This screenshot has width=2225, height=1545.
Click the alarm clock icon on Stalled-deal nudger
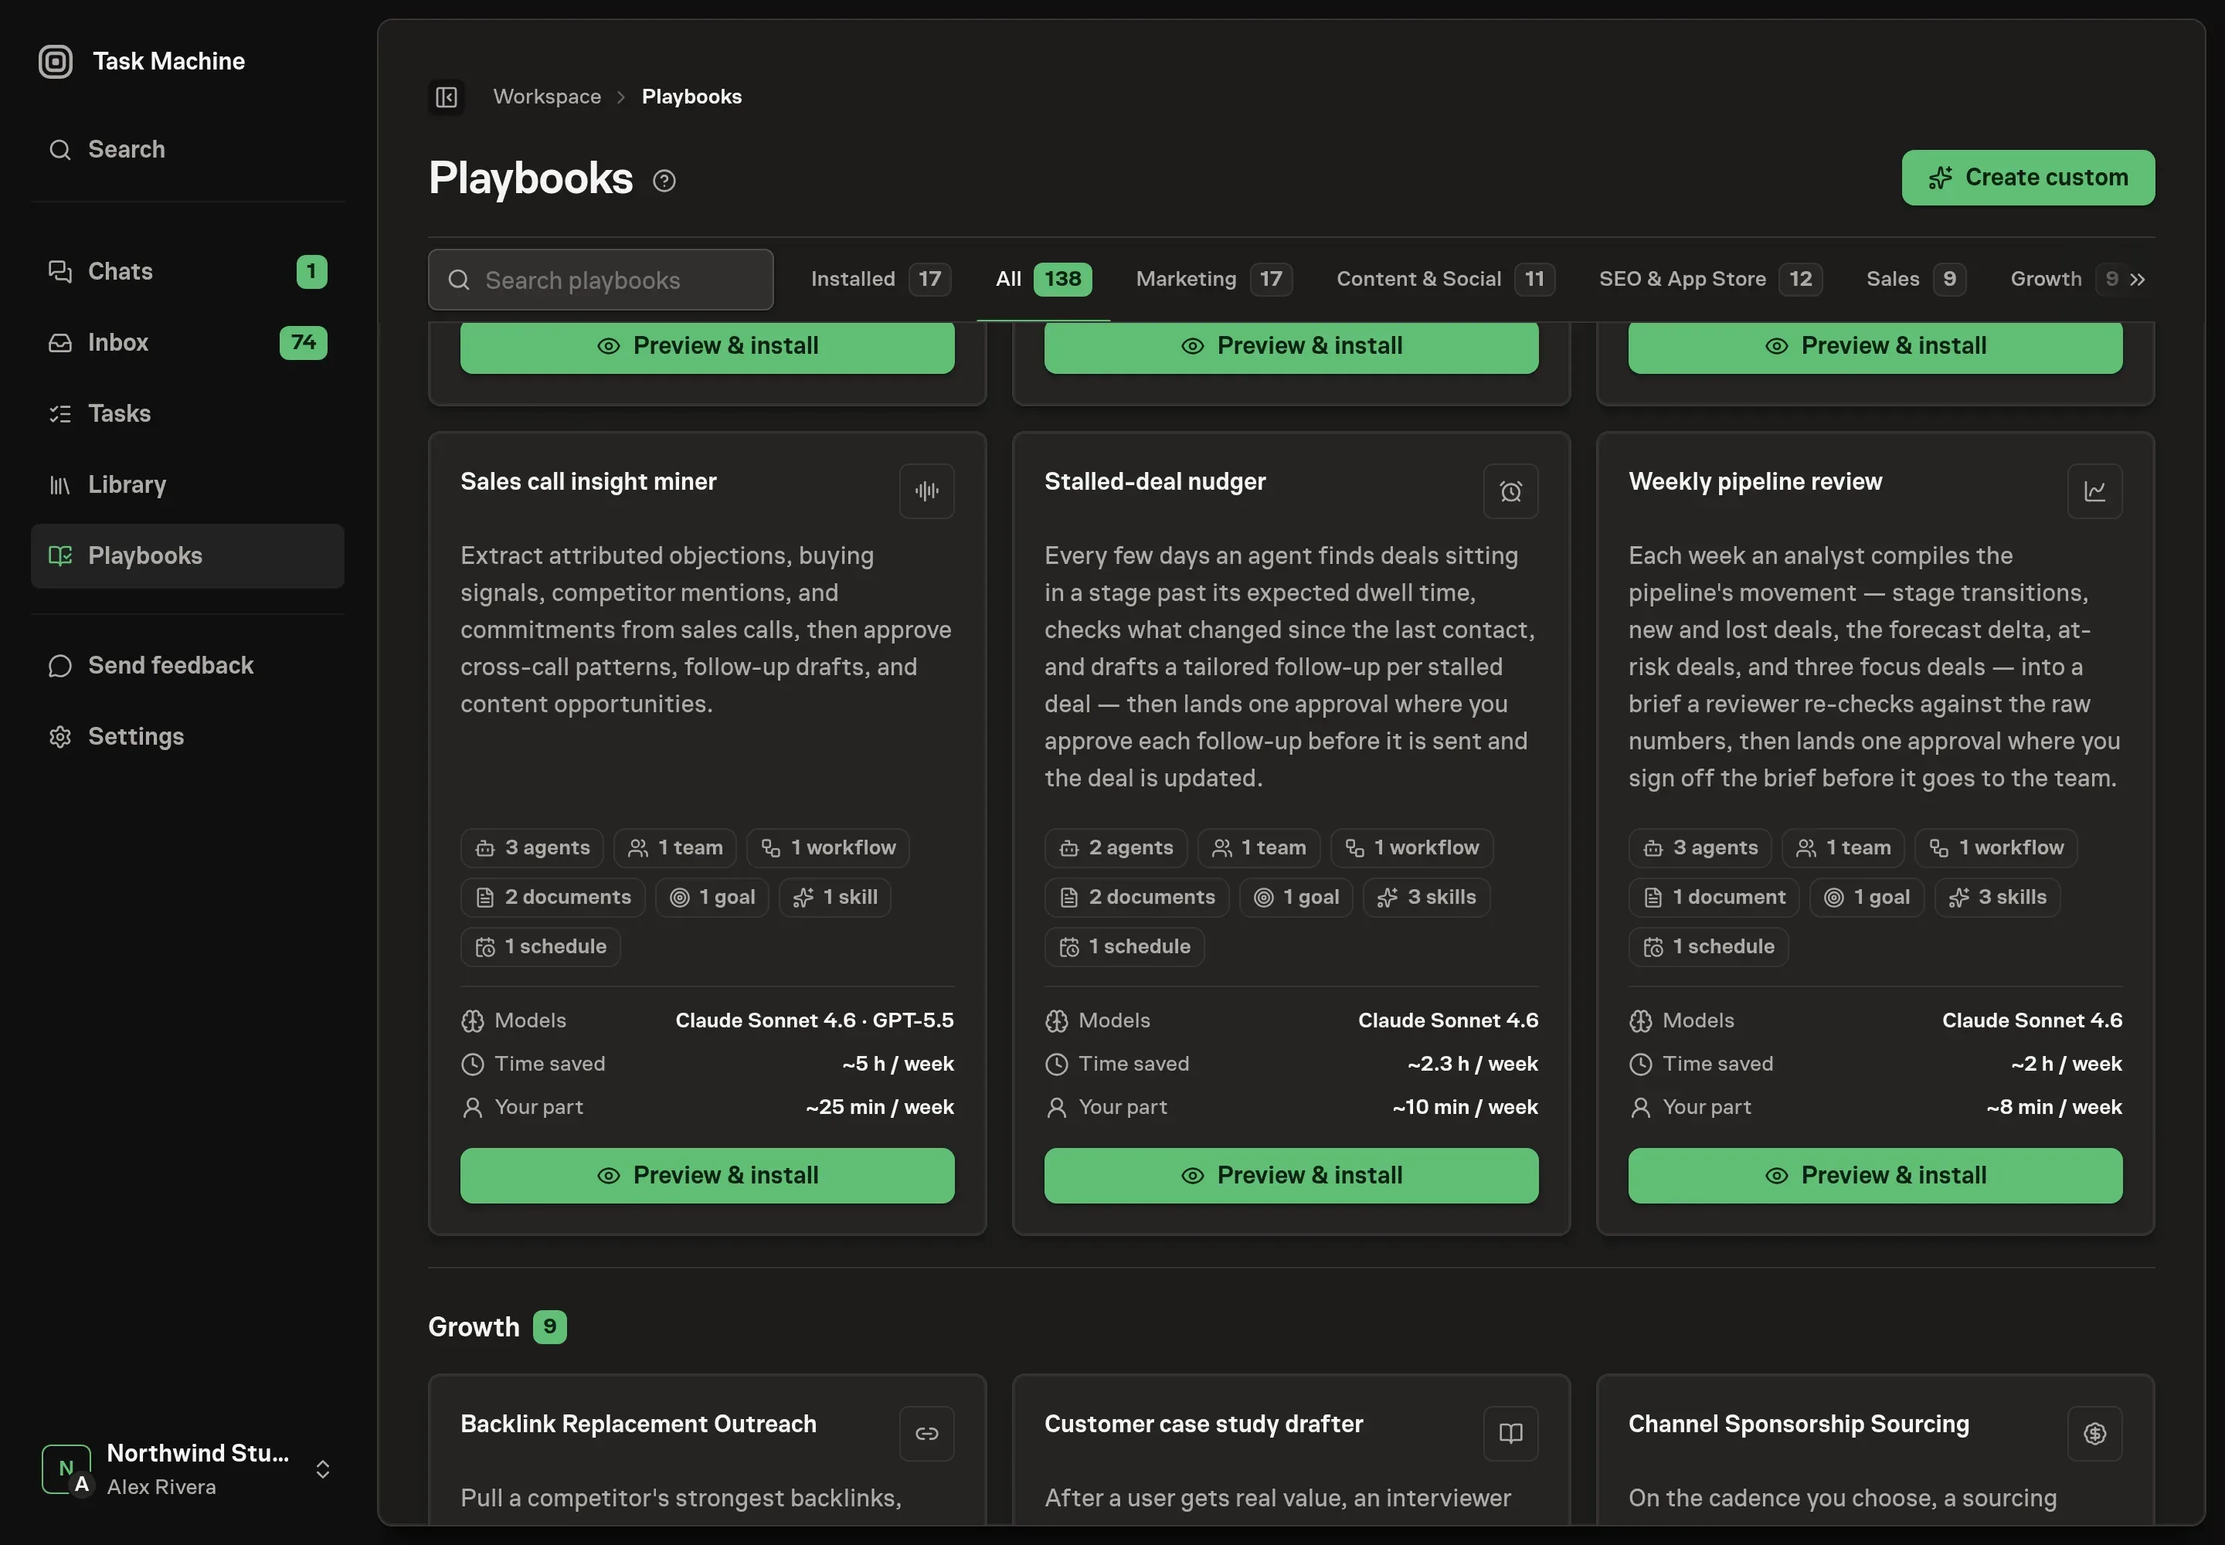click(1510, 492)
